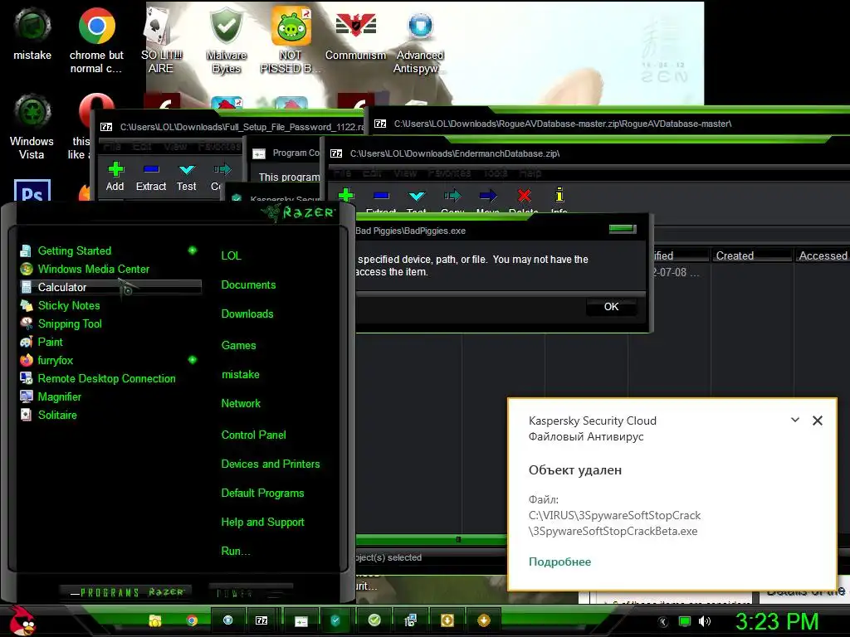Switch to the 7-Zip taskbar button
Image resolution: width=850 pixels, height=637 pixels.
(x=261, y=620)
